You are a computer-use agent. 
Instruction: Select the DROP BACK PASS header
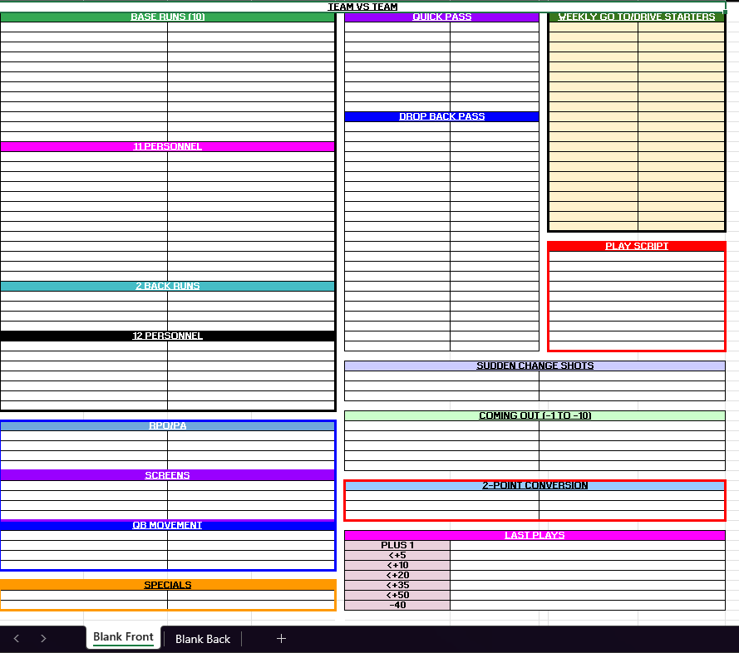pos(441,116)
